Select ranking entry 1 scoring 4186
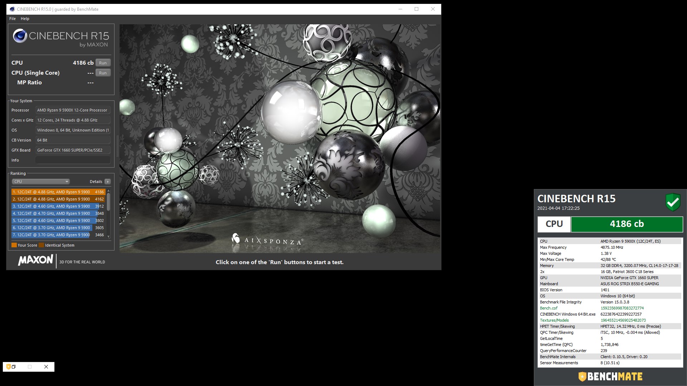Screen dimensions: 687x386 58,192
